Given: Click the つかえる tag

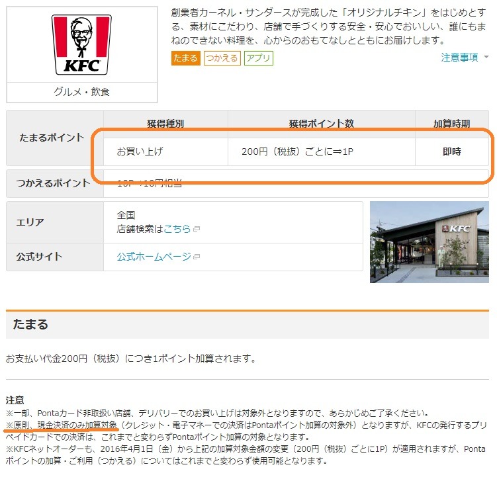Looking at the screenshot, I should (x=222, y=58).
